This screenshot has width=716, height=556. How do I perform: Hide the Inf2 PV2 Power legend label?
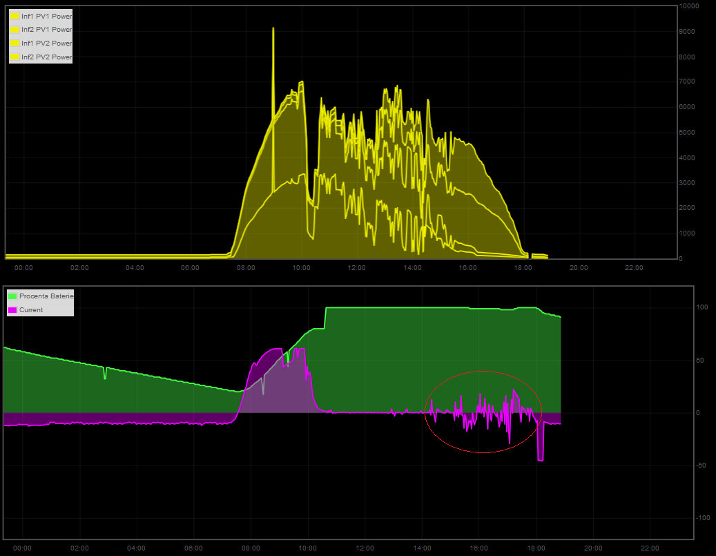46,57
